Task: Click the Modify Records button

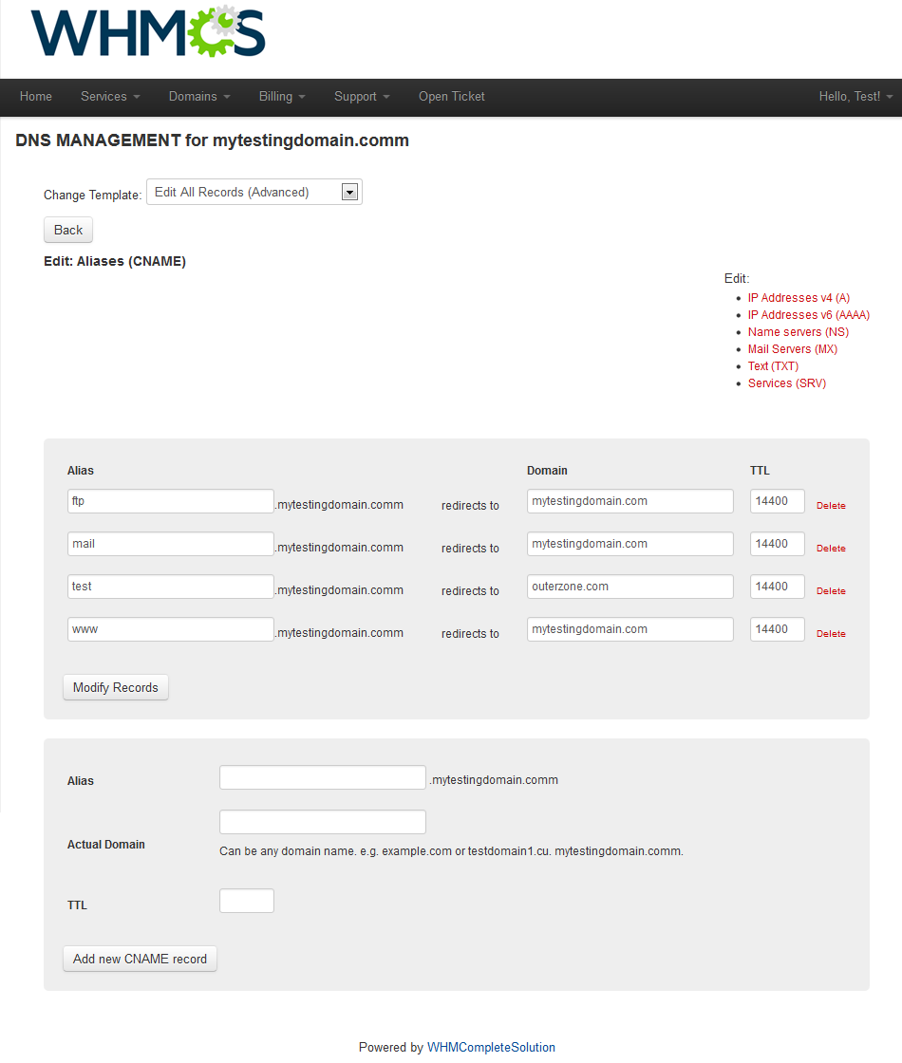Action: [x=116, y=687]
